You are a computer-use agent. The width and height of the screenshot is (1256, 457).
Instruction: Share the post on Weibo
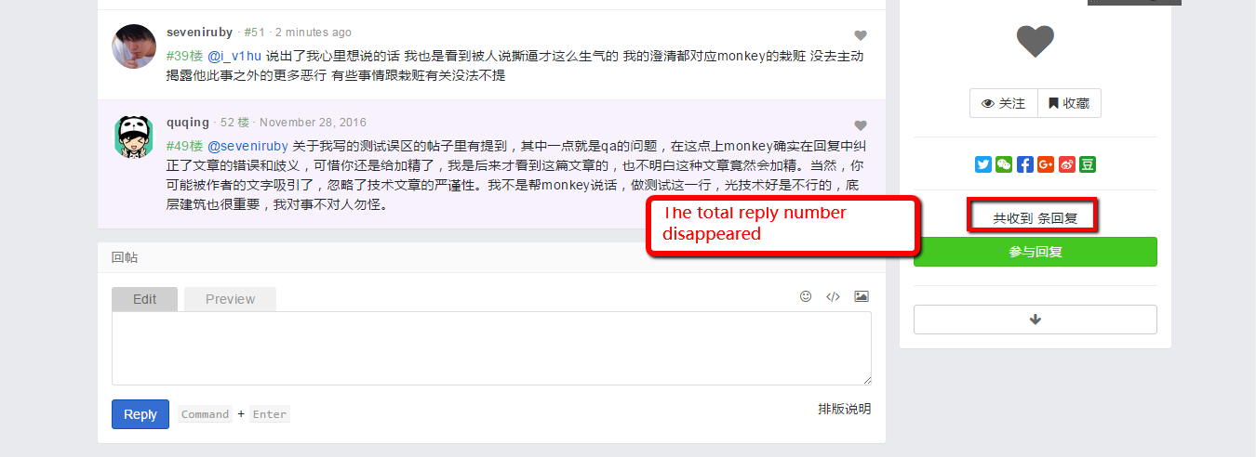(1066, 164)
